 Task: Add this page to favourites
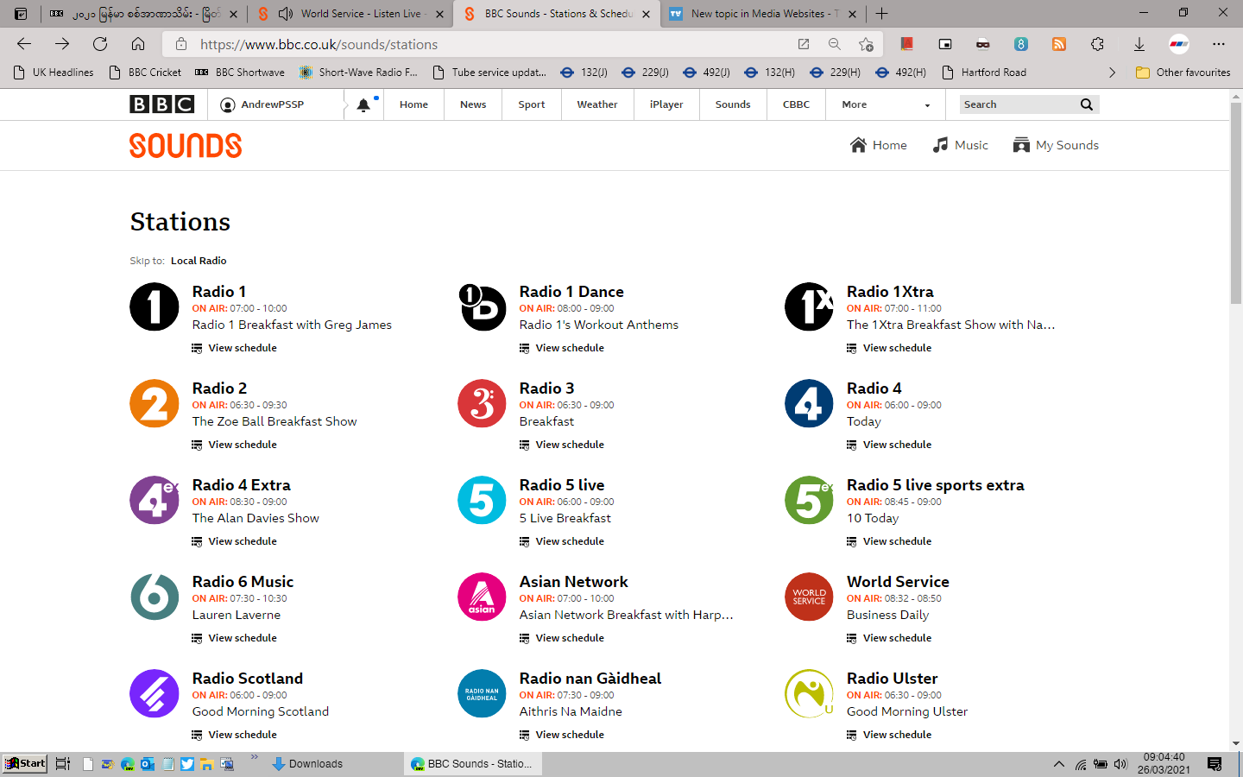tap(866, 44)
